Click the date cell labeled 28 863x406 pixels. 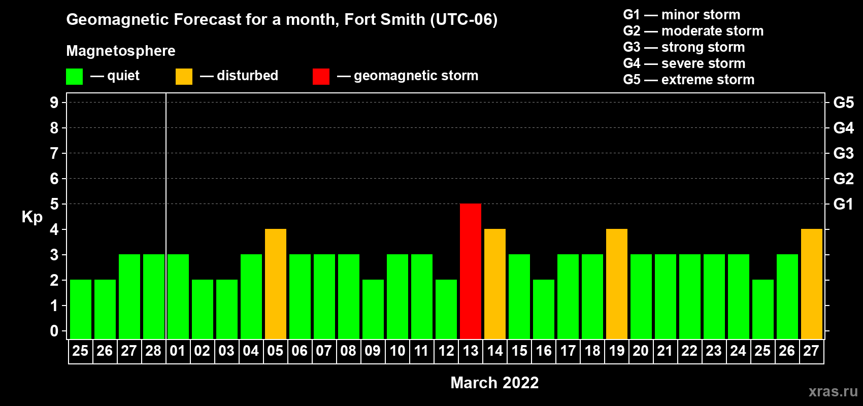(x=154, y=351)
